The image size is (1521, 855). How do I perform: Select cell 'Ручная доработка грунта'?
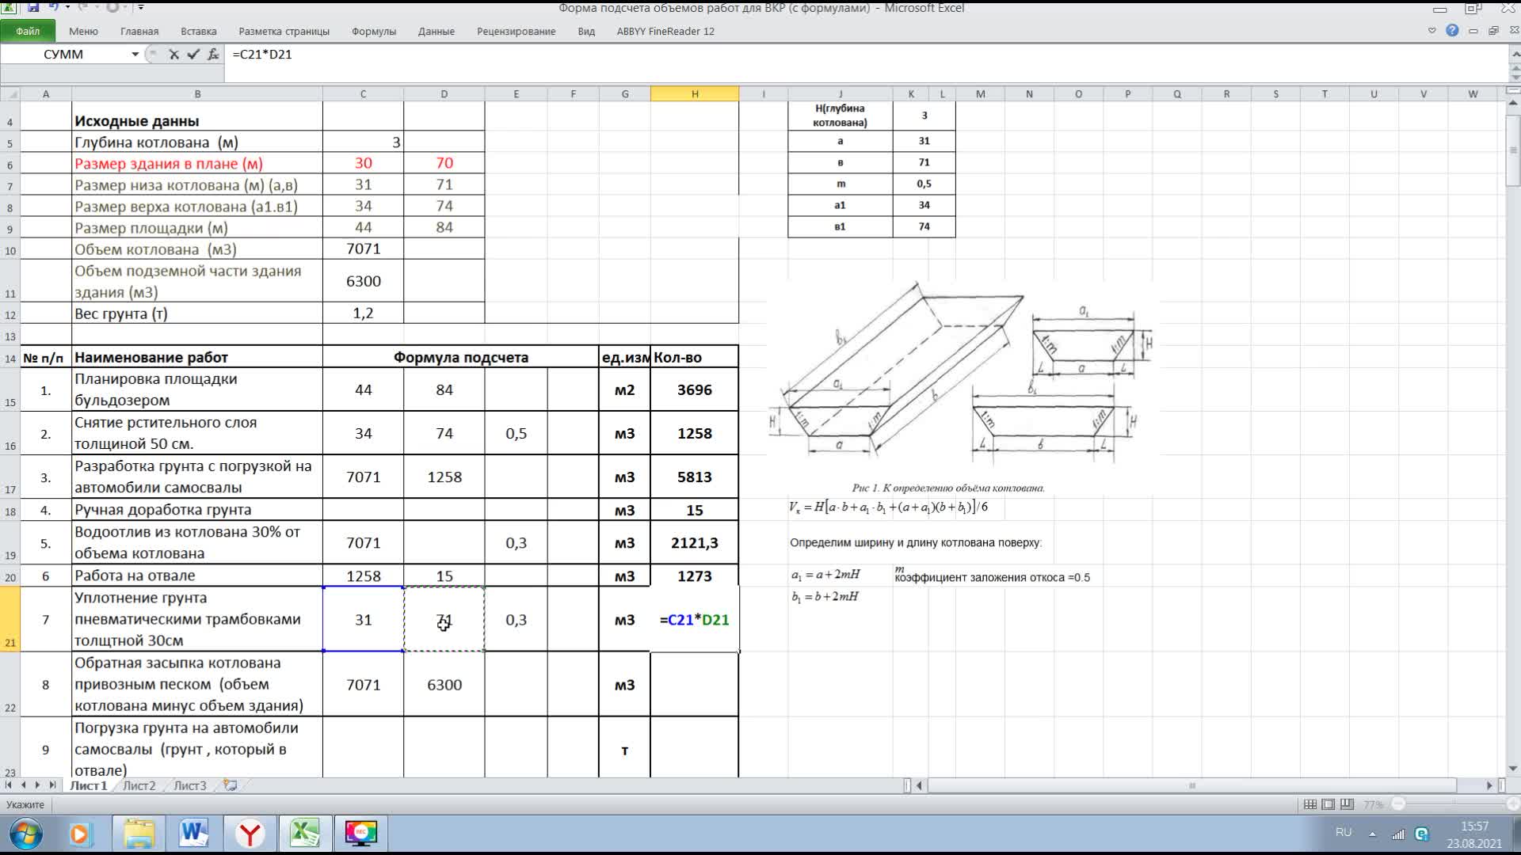197,510
